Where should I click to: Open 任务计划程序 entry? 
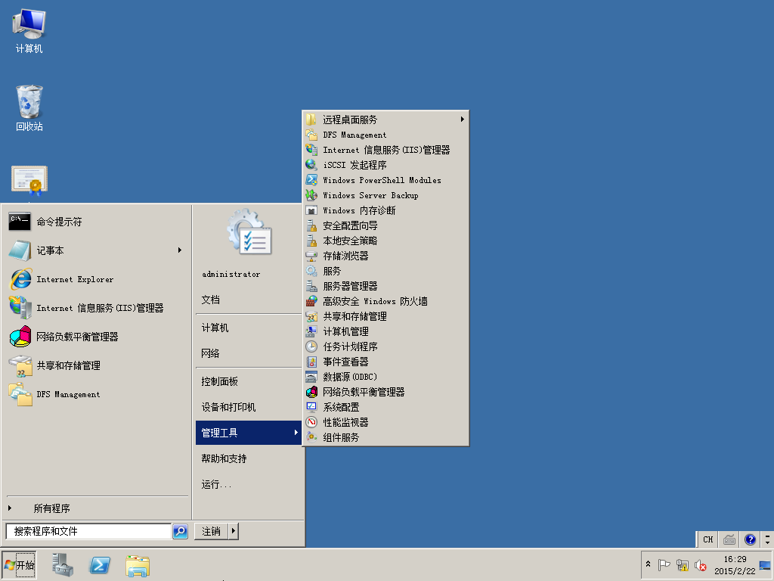(x=385, y=346)
